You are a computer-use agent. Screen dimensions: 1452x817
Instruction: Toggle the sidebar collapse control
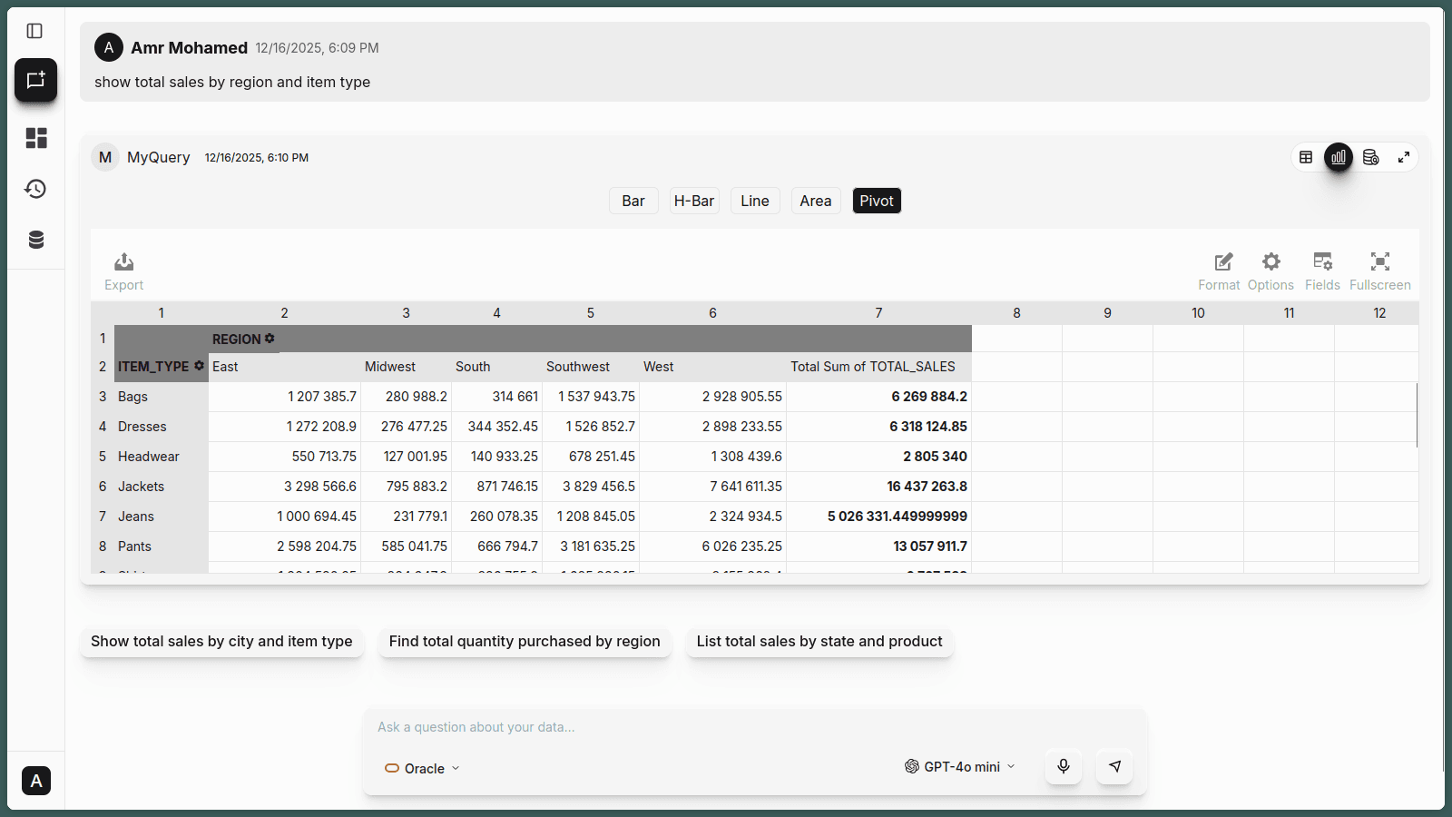pos(35,30)
